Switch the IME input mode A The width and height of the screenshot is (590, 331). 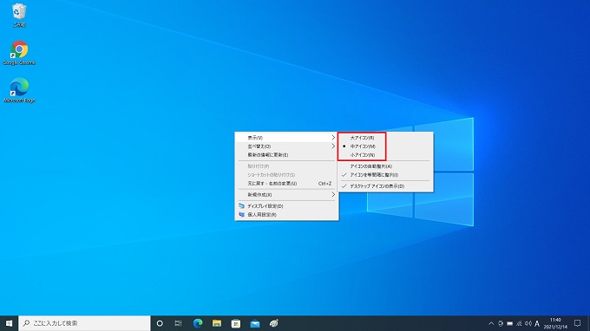537,323
